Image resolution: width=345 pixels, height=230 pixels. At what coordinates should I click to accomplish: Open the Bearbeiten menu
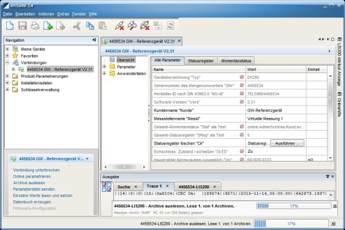pyautogui.click(x=25, y=14)
